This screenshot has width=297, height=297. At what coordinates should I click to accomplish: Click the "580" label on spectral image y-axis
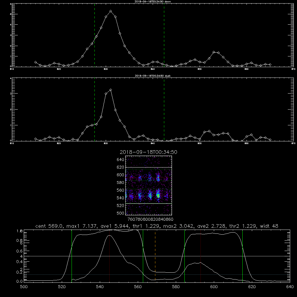pos(121,183)
